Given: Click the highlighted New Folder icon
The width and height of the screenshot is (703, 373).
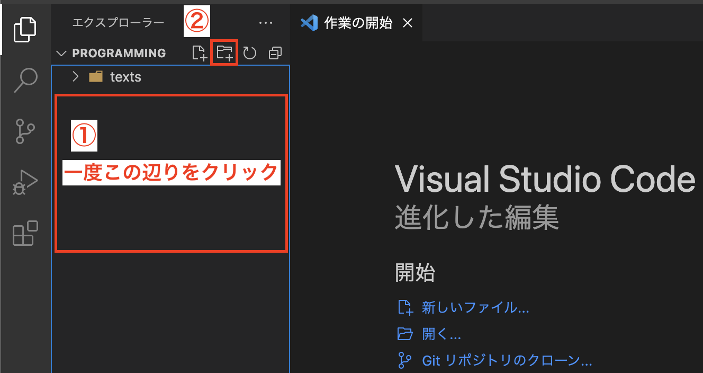Looking at the screenshot, I should point(224,52).
